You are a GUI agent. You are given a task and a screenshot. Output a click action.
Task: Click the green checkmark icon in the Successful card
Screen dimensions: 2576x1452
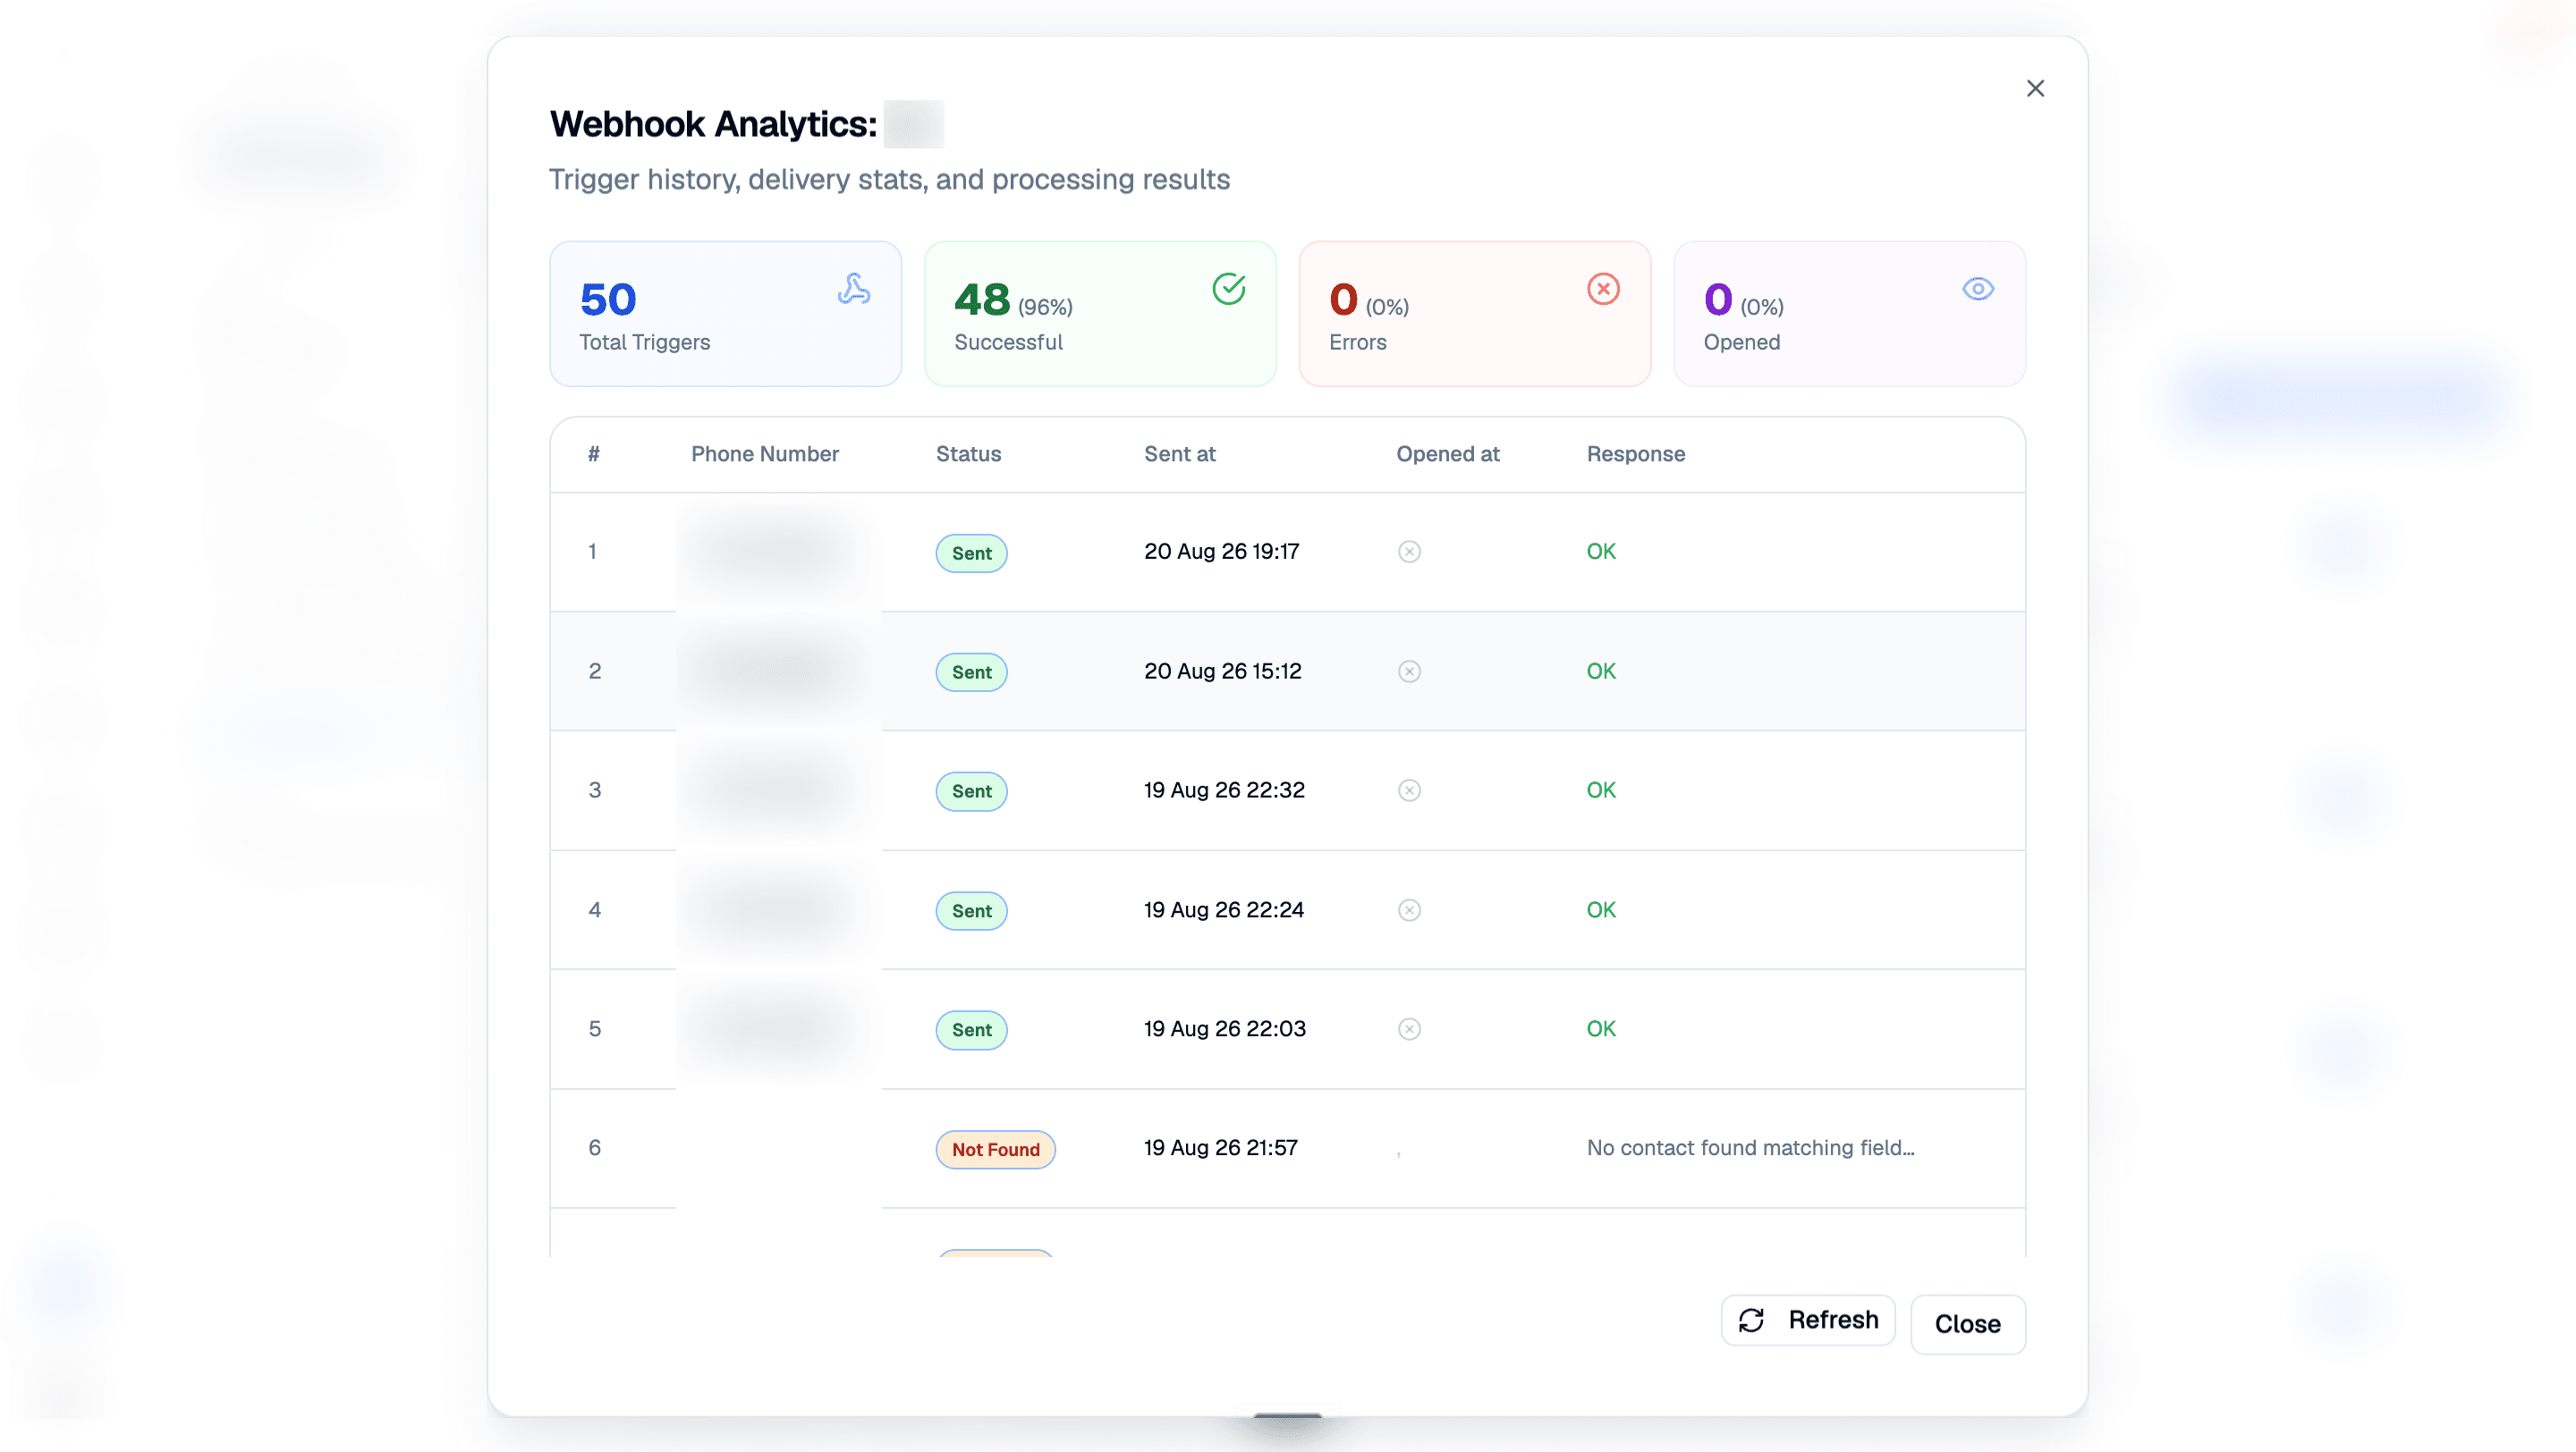[x=1229, y=289]
